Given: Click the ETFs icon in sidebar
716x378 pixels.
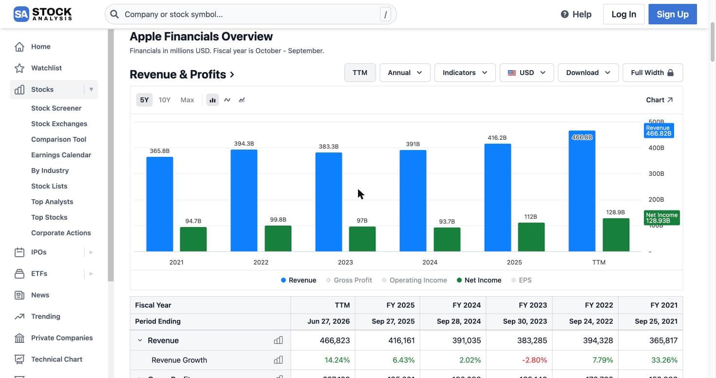Looking at the screenshot, I should coord(19,274).
